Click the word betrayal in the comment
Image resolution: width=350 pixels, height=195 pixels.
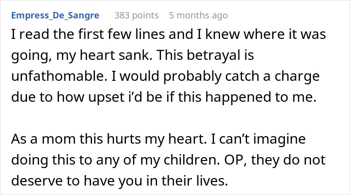[x=213, y=55]
